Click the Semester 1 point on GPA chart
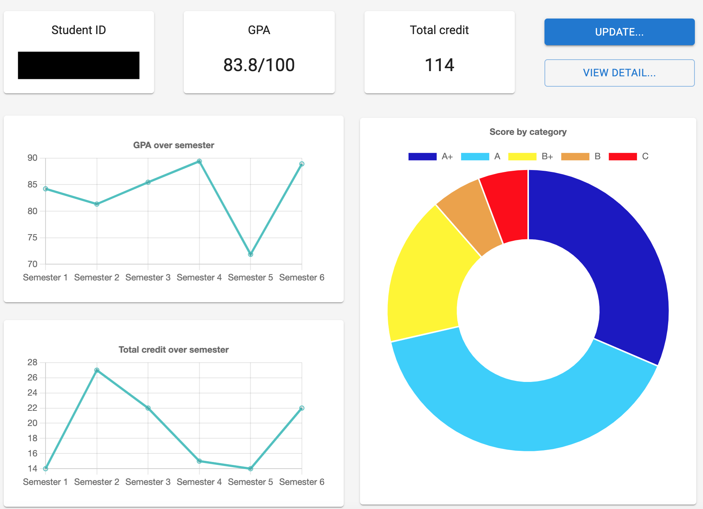 point(46,189)
